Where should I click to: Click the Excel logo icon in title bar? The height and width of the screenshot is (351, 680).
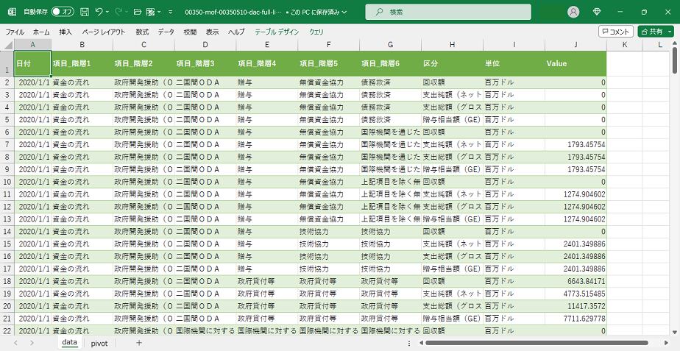10,12
